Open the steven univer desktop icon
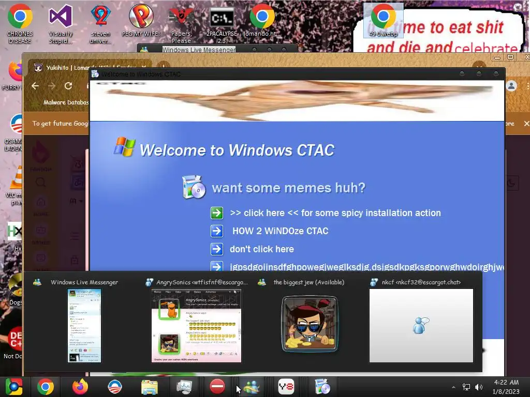This screenshot has height=397, width=530. (100, 24)
